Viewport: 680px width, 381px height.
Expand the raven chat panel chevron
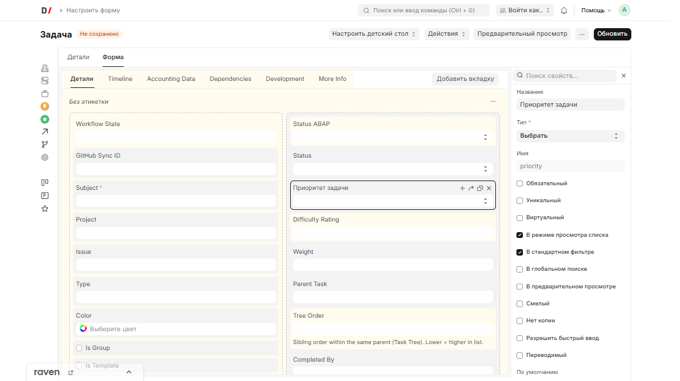[129, 372]
